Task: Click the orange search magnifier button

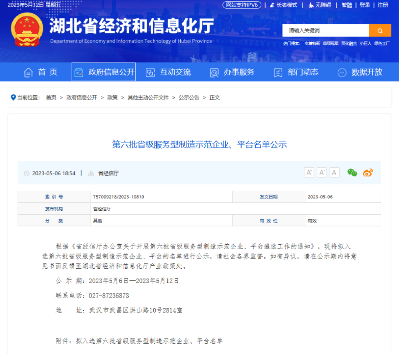Action: [380, 31]
